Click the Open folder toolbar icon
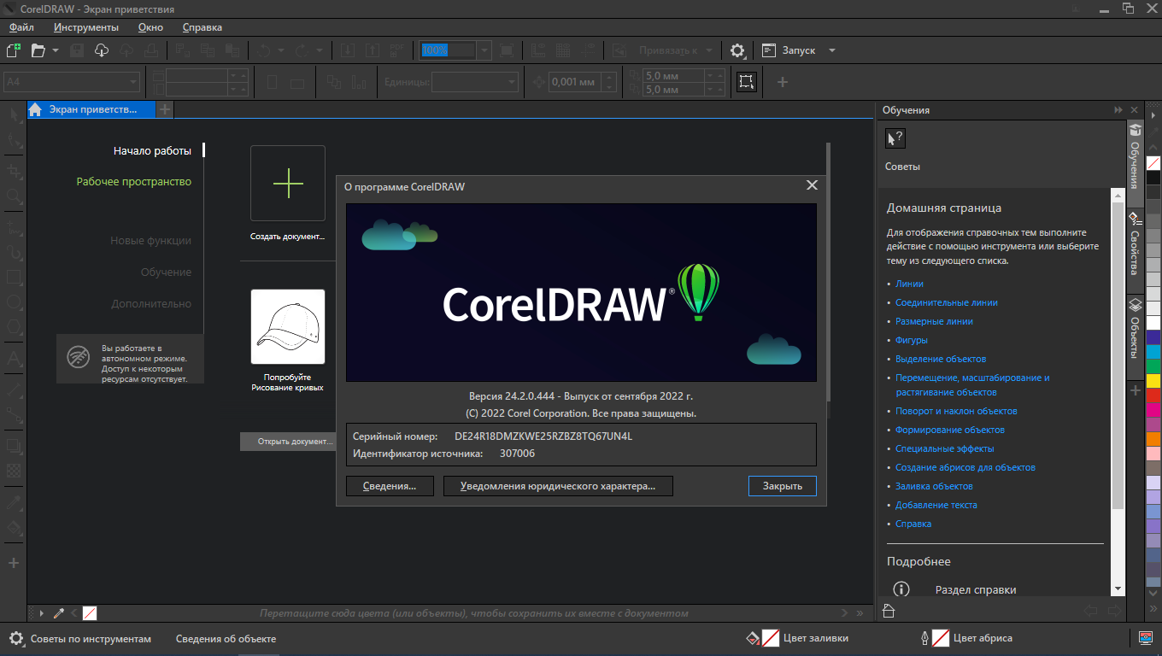 click(38, 50)
